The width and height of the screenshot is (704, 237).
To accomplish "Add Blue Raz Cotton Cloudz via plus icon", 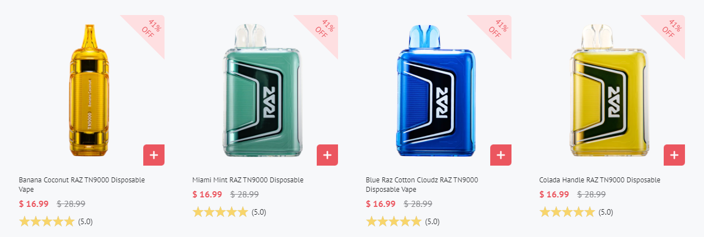I will 501,155.
